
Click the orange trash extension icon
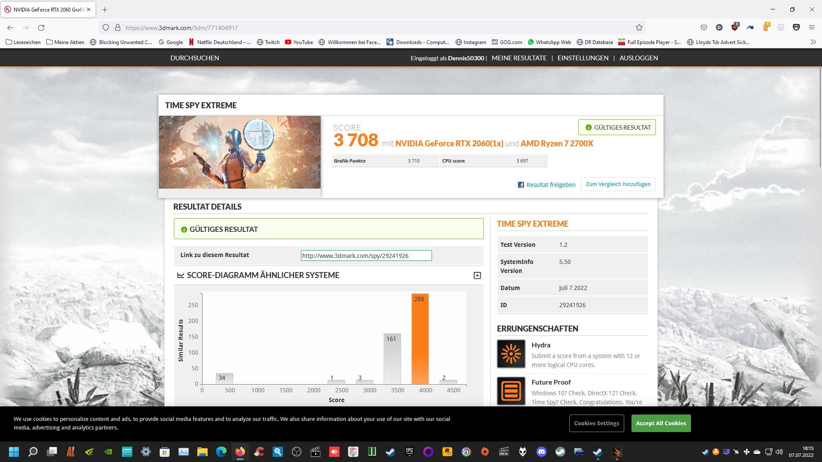click(765, 27)
